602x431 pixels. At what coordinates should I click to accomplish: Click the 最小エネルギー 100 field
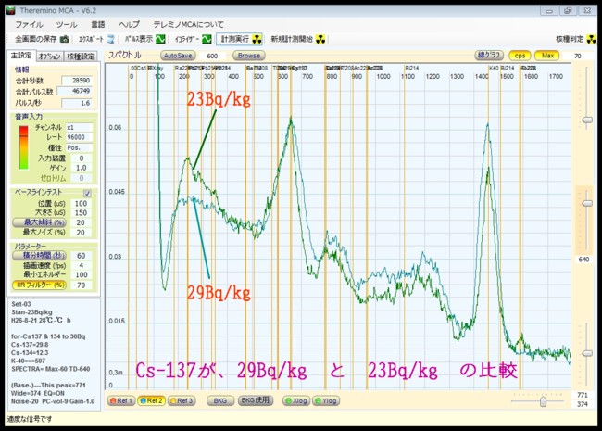(x=81, y=275)
